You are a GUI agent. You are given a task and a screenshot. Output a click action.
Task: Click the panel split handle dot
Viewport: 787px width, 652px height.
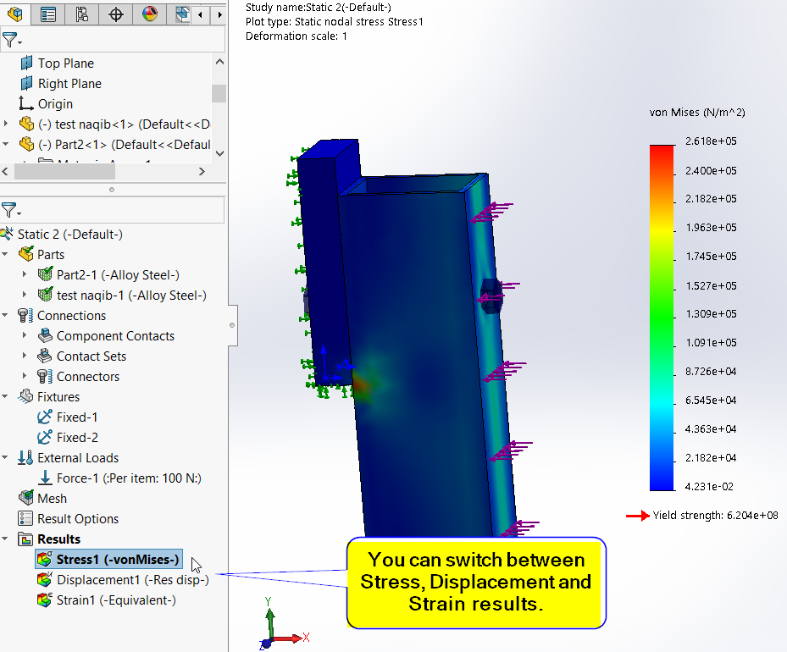click(x=112, y=190)
